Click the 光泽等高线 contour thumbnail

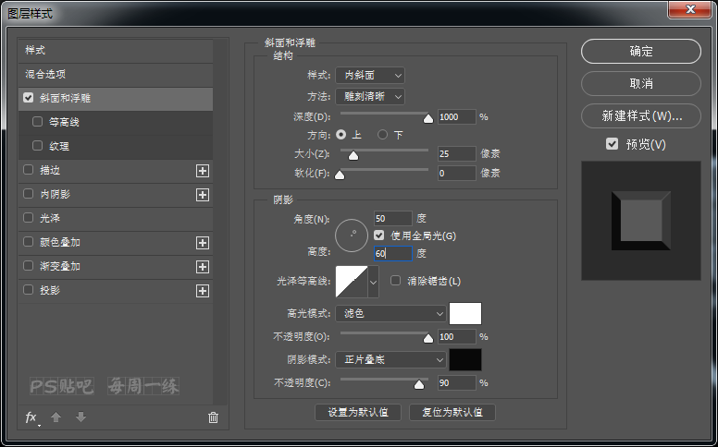tap(352, 282)
